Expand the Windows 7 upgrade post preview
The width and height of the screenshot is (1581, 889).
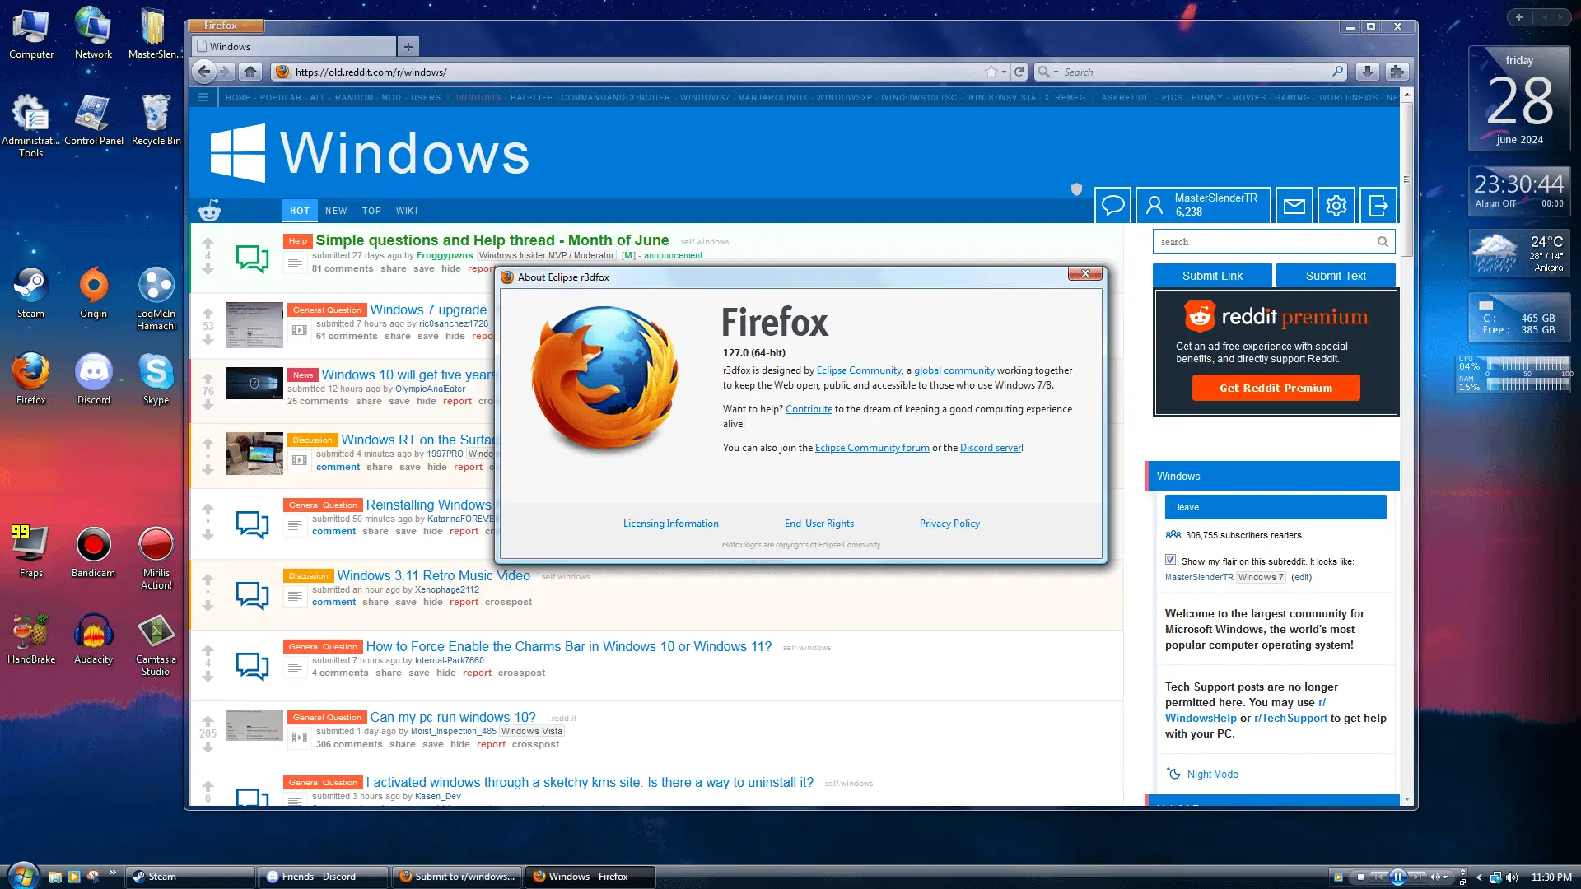300,330
